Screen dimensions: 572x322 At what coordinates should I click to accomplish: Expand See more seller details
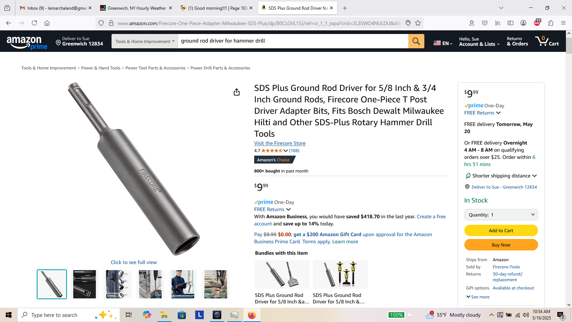tap(478, 297)
